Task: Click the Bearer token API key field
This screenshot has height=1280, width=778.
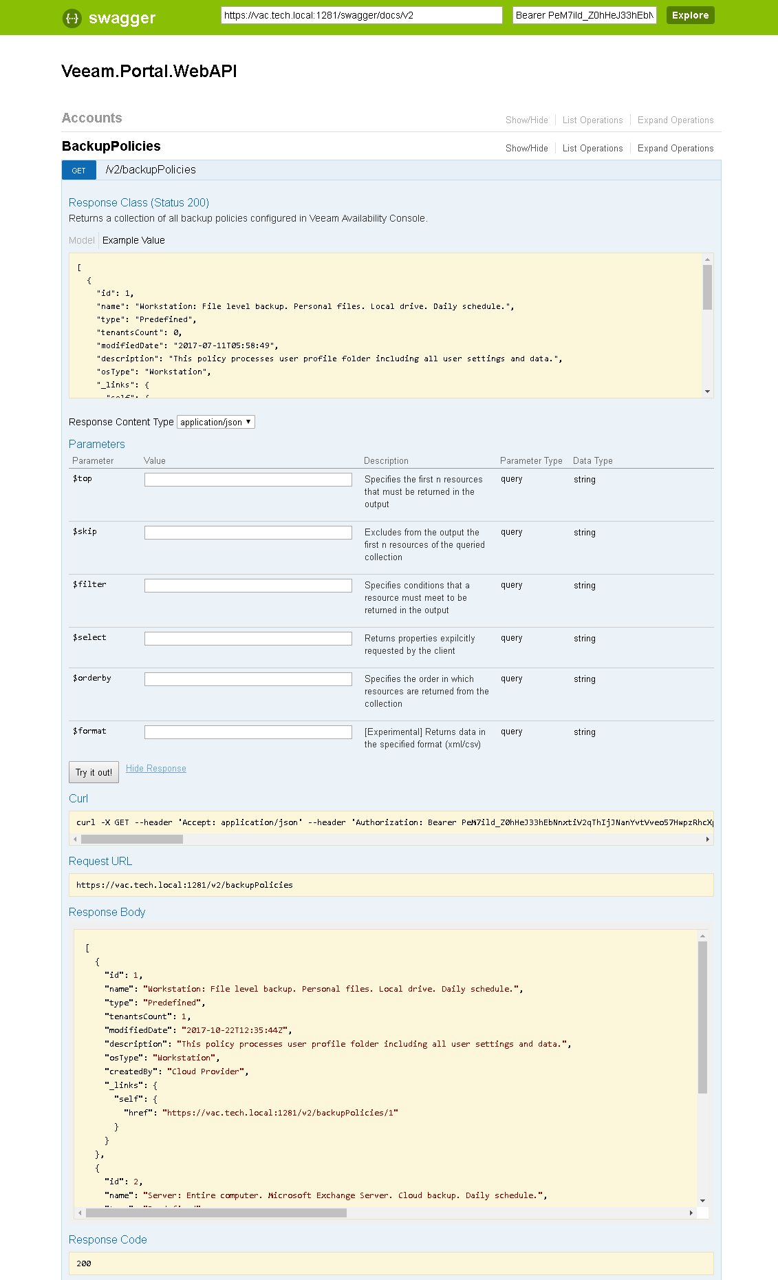Action: coord(585,15)
